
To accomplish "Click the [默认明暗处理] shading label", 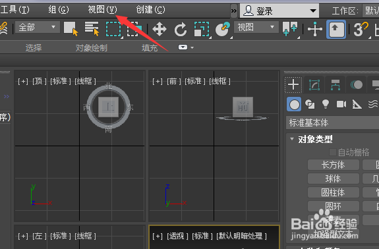I will pyautogui.click(x=241, y=236).
